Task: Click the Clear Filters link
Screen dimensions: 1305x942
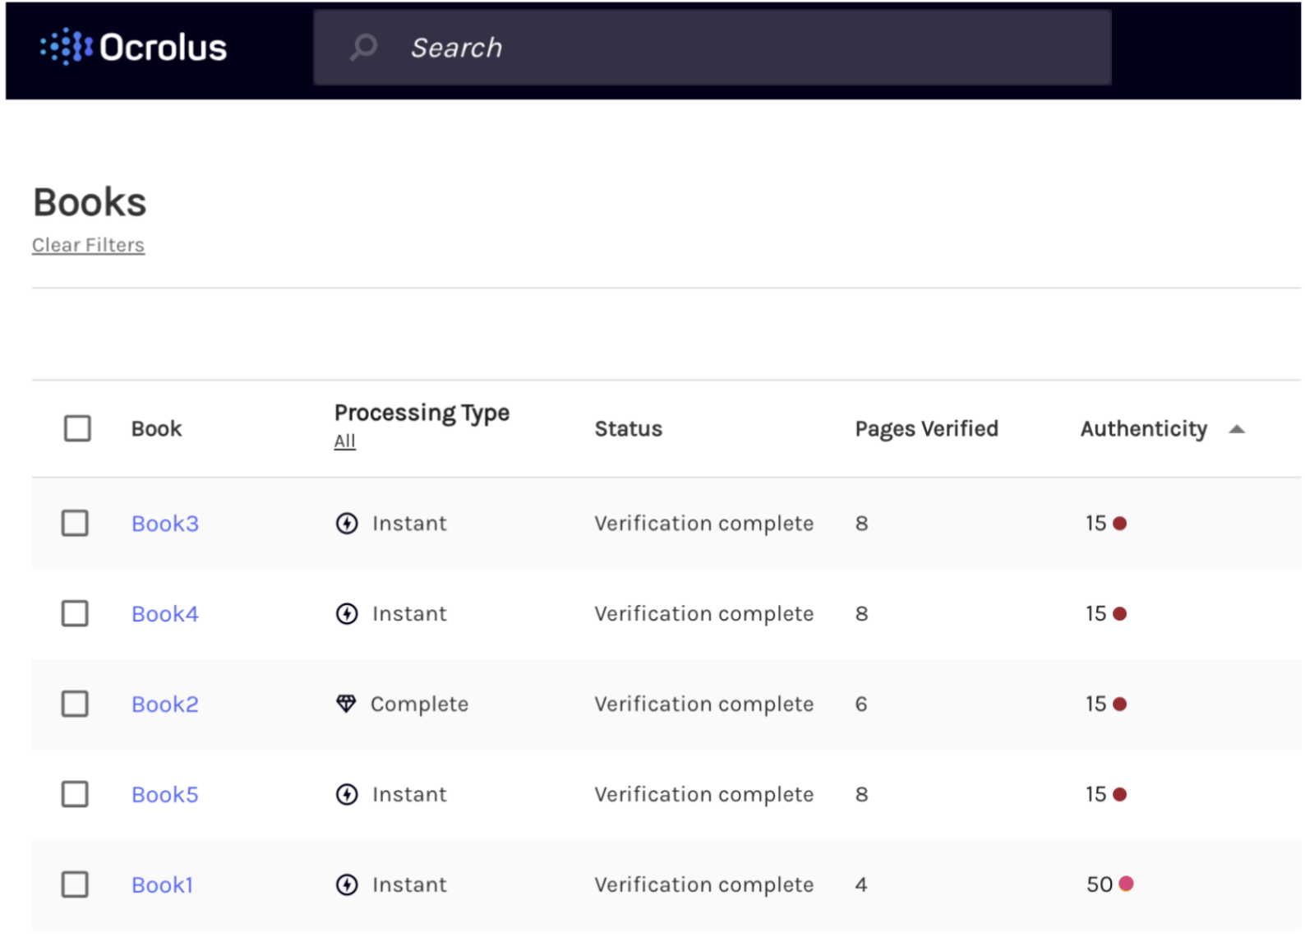Action: tap(88, 245)
